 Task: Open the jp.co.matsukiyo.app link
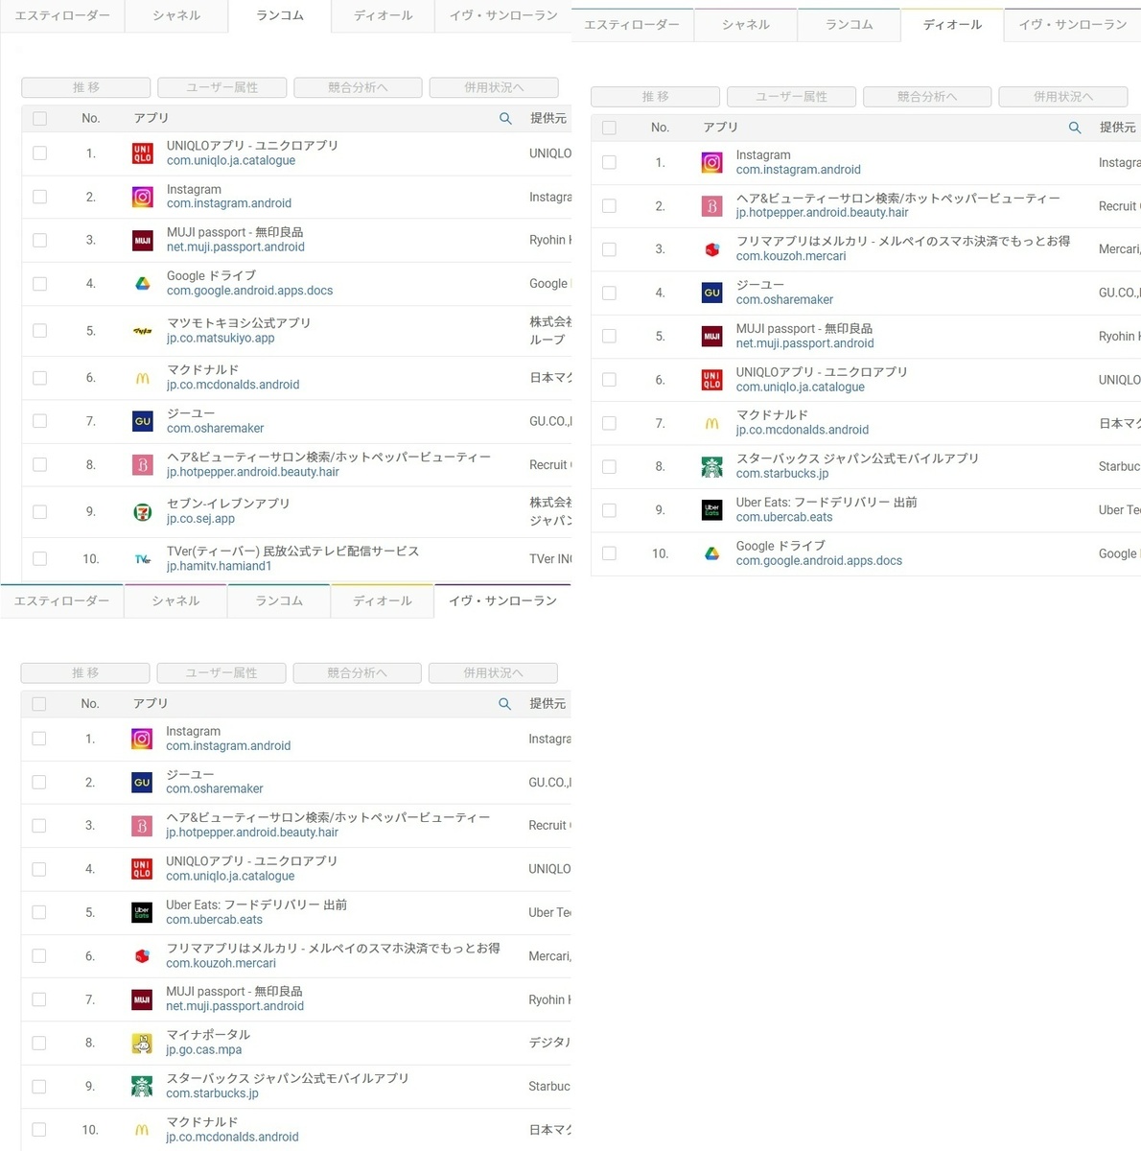pyautogui.click(x=221, y=339)
